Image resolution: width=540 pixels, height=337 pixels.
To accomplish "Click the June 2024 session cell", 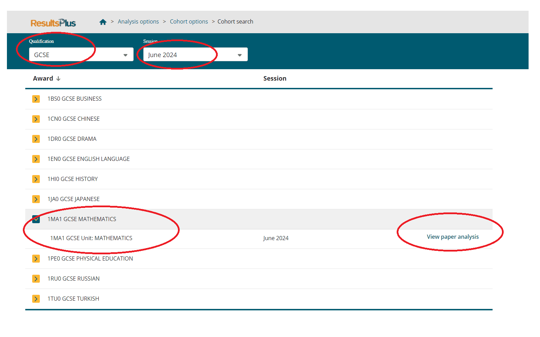I will (276, 238).
